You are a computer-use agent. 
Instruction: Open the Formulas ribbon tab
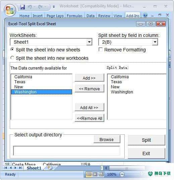point(74,16)
